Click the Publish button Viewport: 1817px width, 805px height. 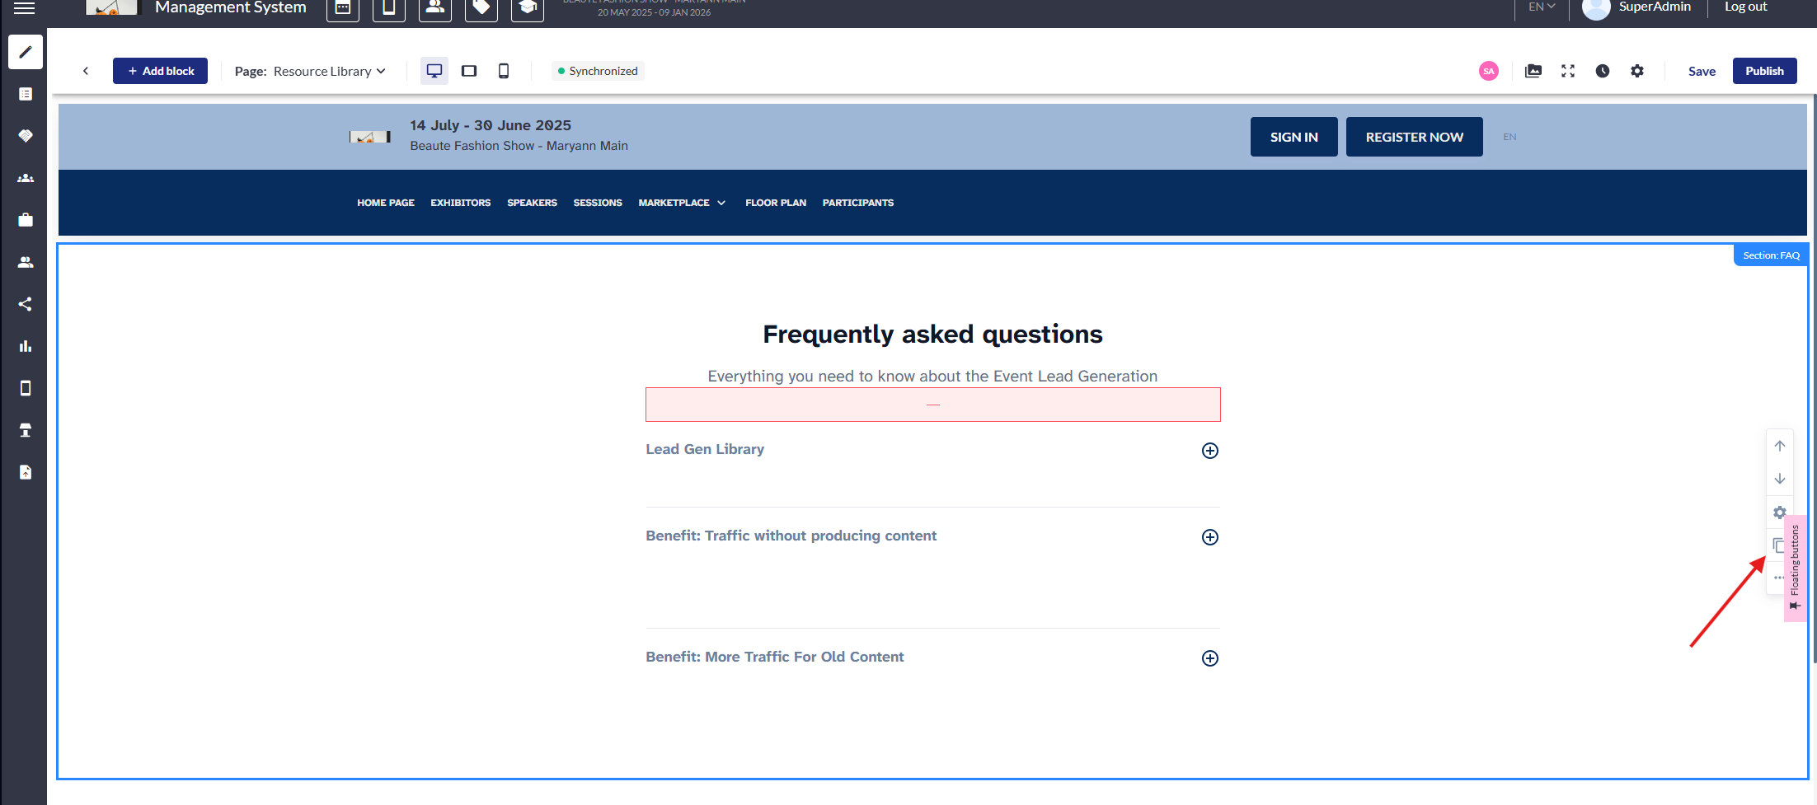[1764, 71]
